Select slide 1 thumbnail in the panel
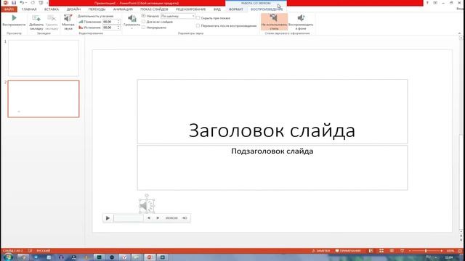This screenshot has height=261, width=465. coord(44,58)
